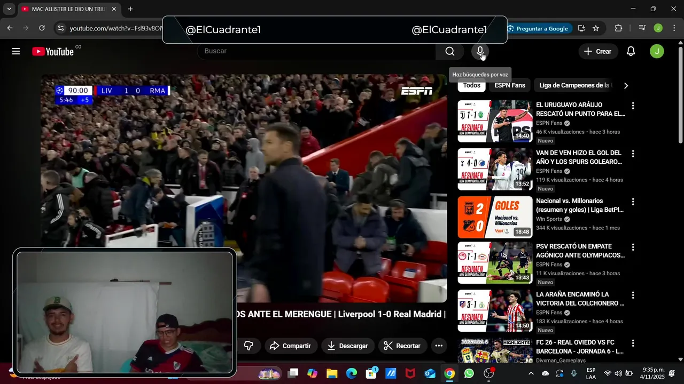This screenshot has width=684, height=384.
Task: Open the taskbar volume control
Action: tap(618, 373)
